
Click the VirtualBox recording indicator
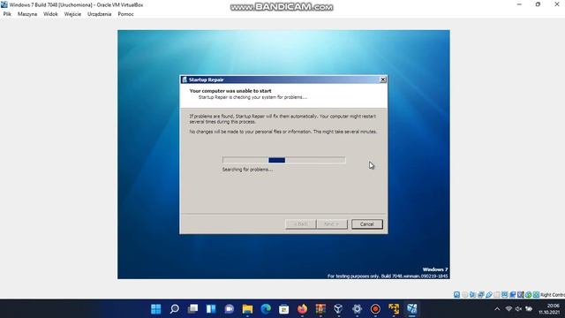click(x=512, y=294)
